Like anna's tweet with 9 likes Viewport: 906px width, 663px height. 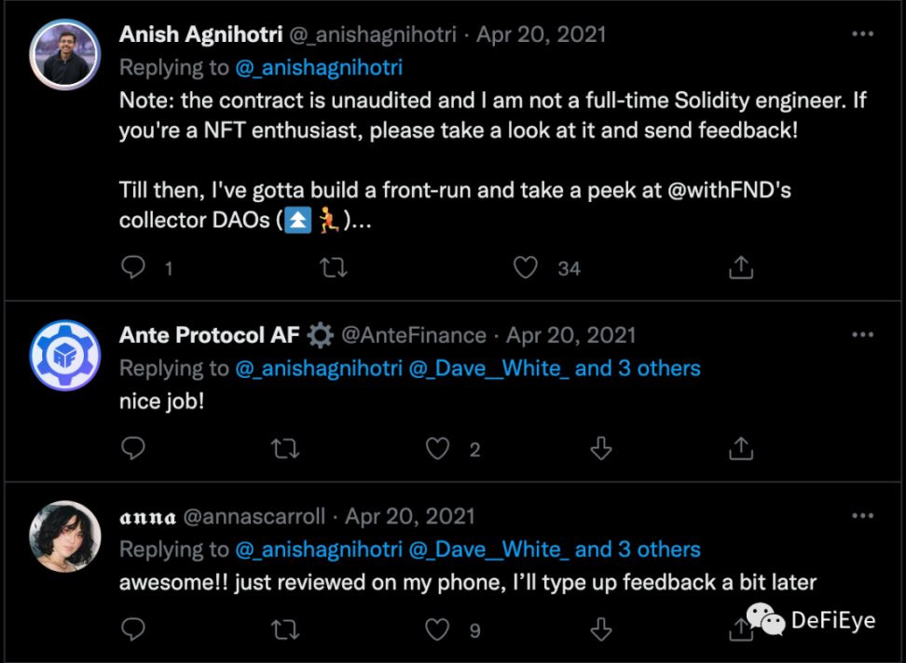437,629
